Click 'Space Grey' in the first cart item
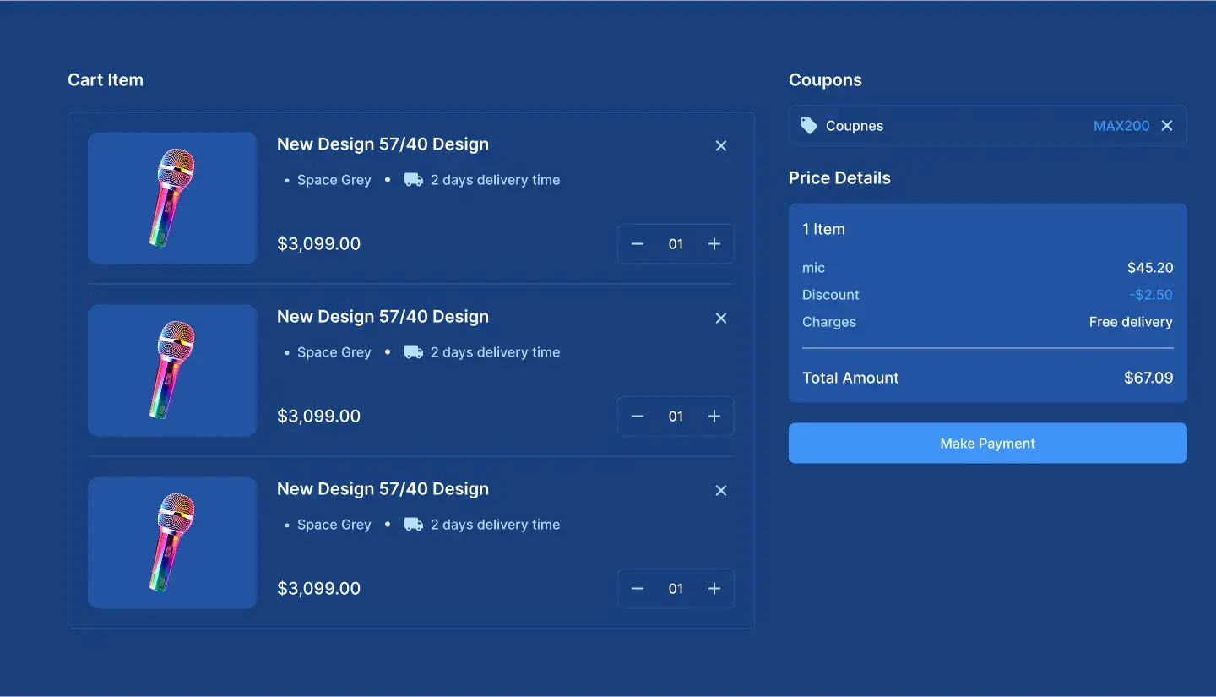1216x697 pixels. tap(334, 180)
